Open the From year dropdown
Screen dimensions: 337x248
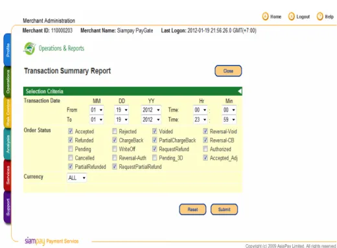(x=151, y=110)
